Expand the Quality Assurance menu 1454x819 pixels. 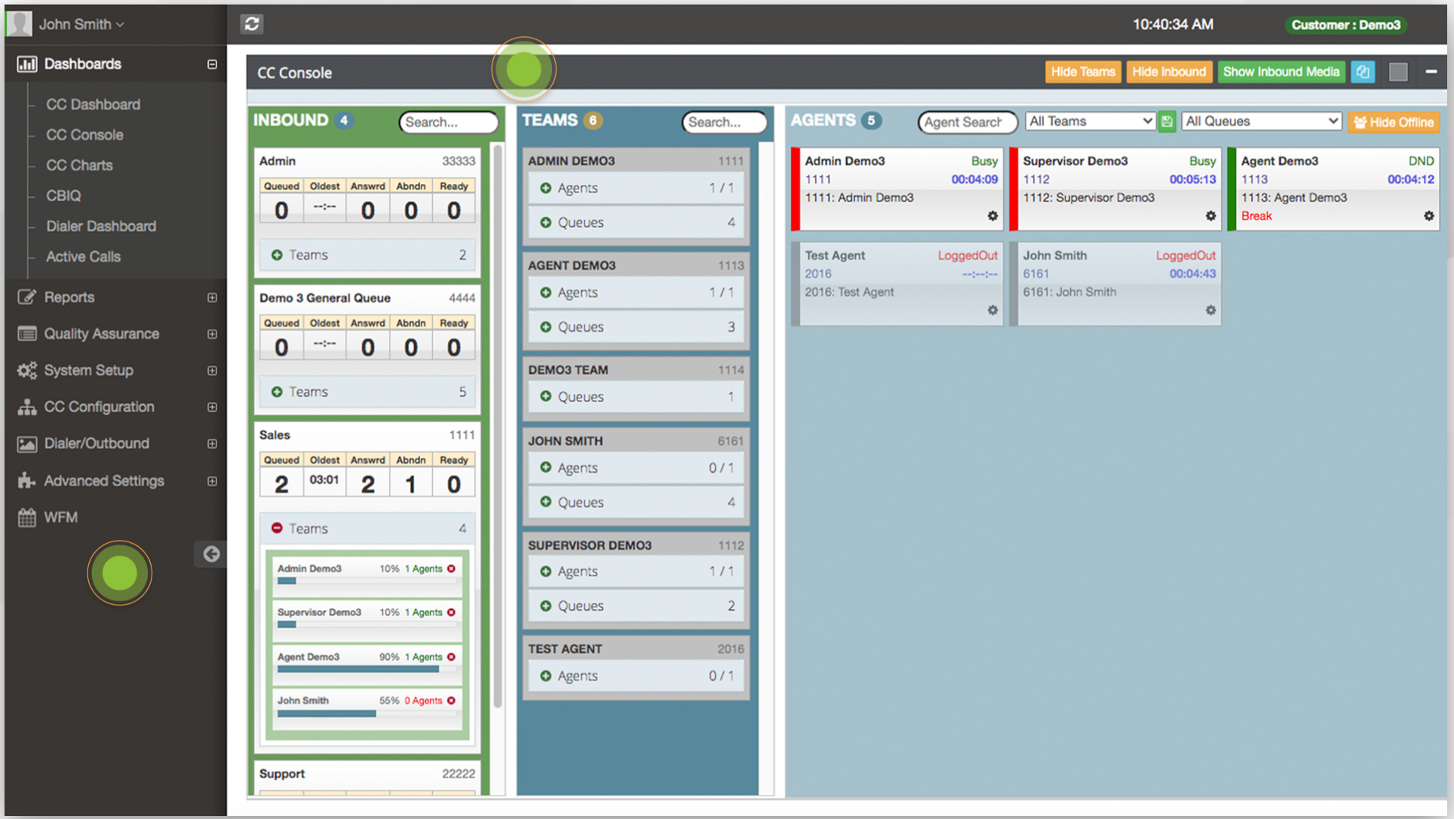tap(101, 333)
